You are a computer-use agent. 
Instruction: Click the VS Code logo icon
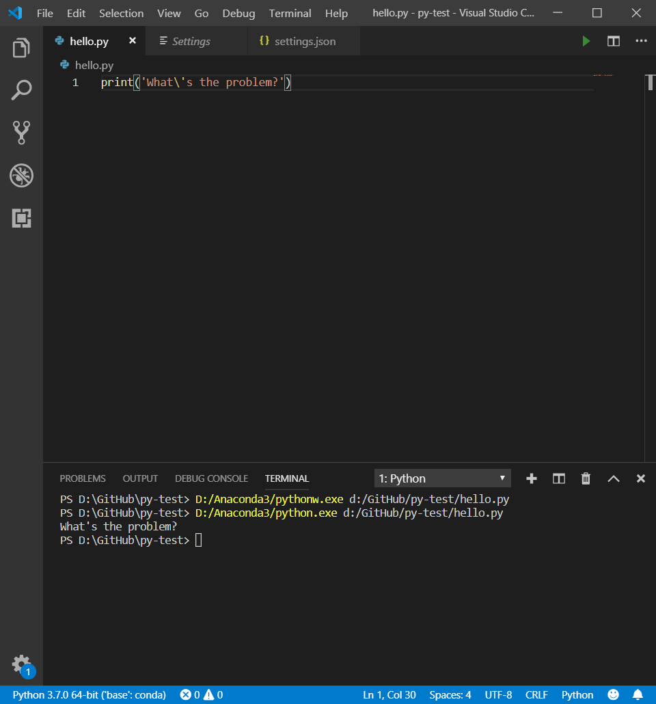[15, 13]
